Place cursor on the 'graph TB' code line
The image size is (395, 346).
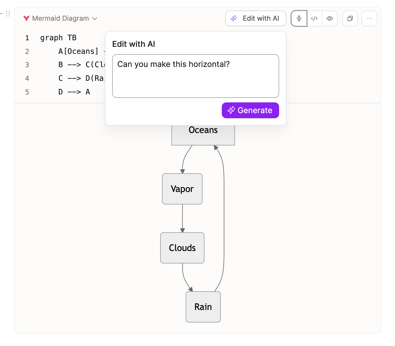pyautogui.click(x=58, y=38)
